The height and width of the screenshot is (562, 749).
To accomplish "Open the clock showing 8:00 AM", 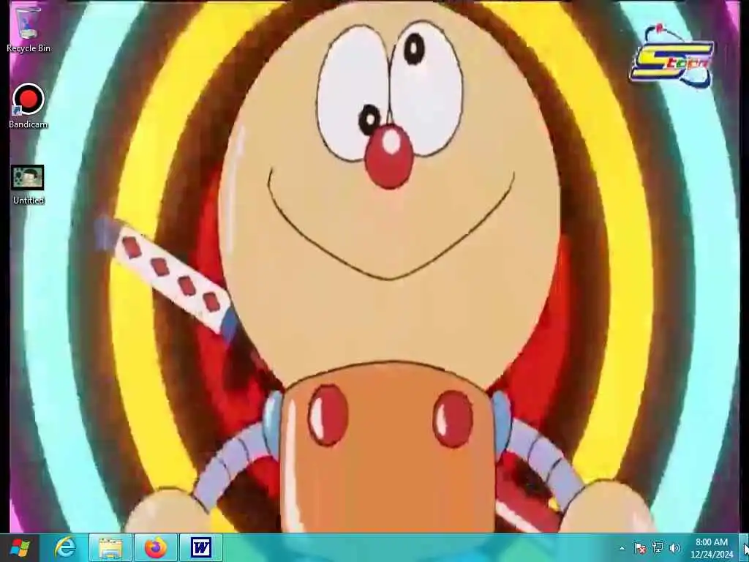I will pyautogui.click(x=711, y=542).
